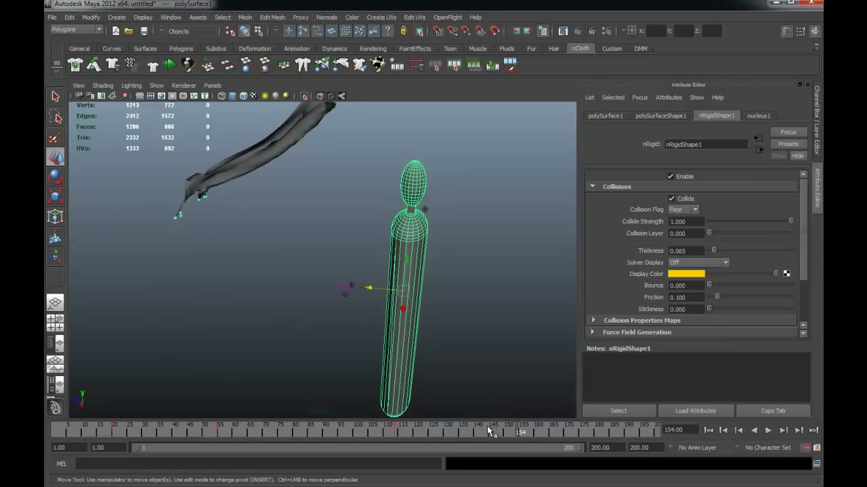Uncheck the Collide checkbox
The width and height of the screenshot is (867, 487).
point(671,199)
